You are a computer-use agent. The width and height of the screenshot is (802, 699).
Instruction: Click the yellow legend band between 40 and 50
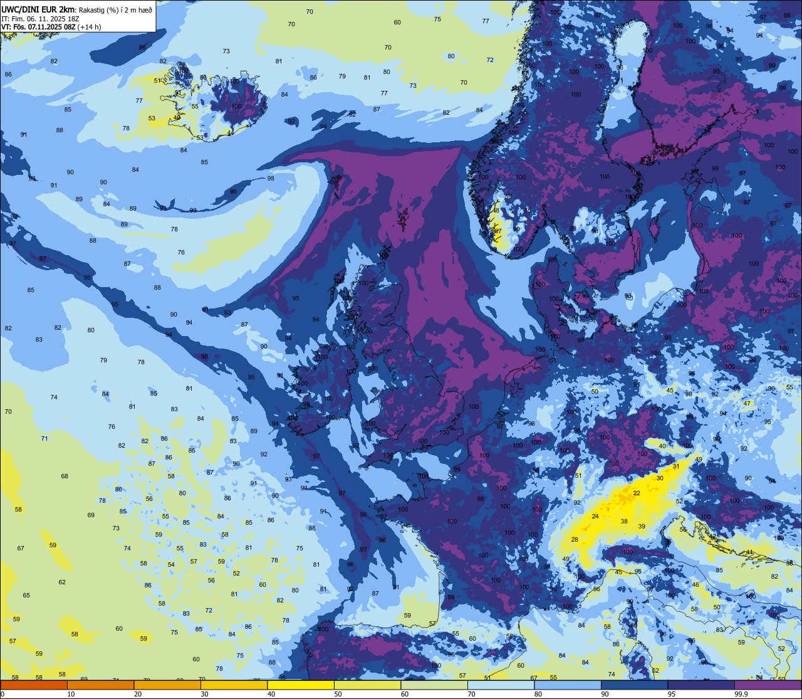pyautogui.click(x=301, y=685)
